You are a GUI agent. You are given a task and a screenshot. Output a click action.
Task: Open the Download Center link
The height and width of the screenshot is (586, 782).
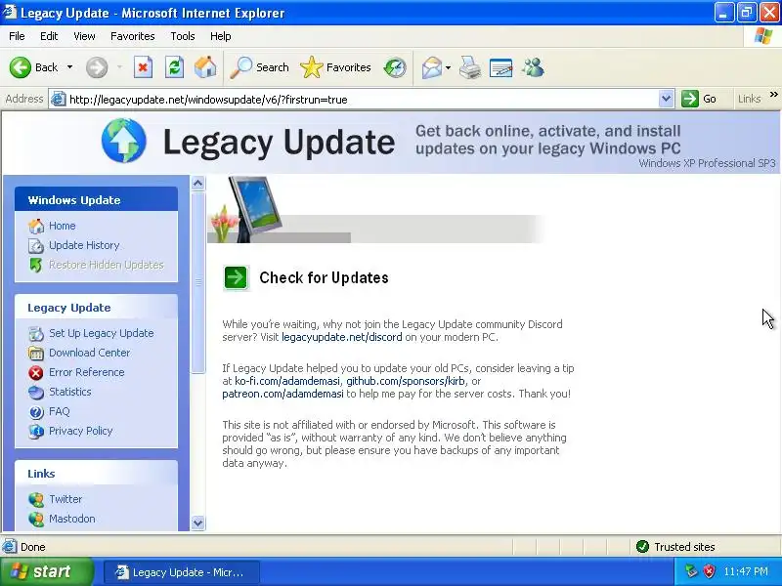[x=89, y=353]
